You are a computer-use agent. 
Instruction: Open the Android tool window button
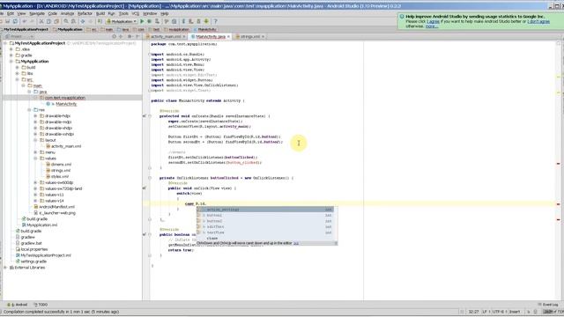[18, 305]
